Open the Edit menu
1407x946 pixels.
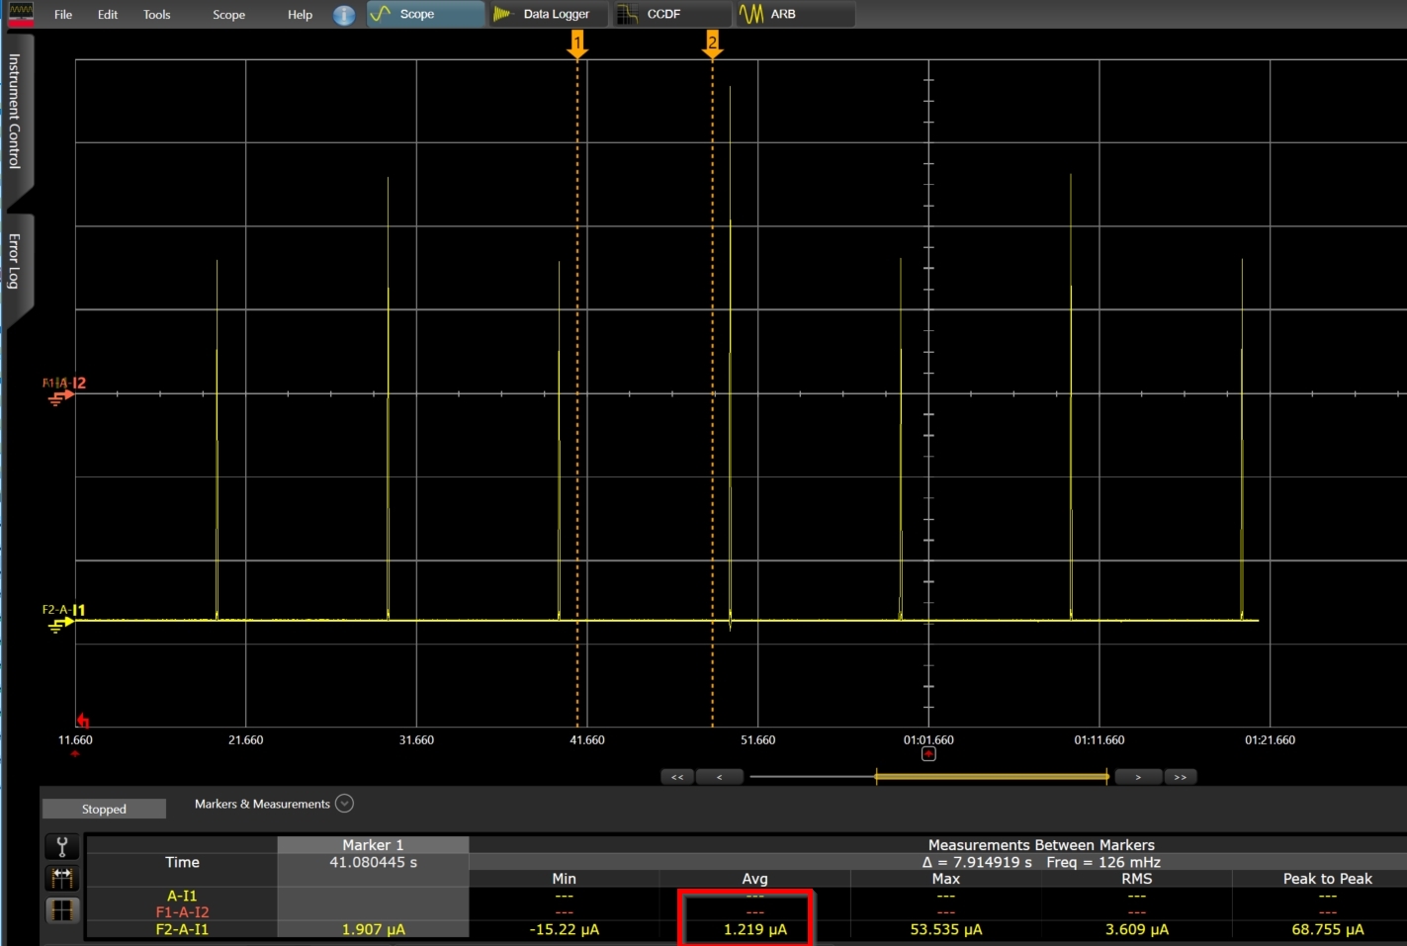[x=108, y=15]
